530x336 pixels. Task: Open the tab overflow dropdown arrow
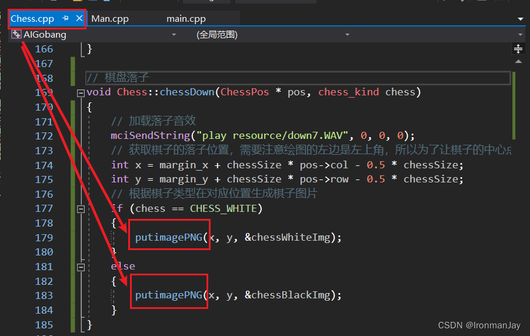521,19
